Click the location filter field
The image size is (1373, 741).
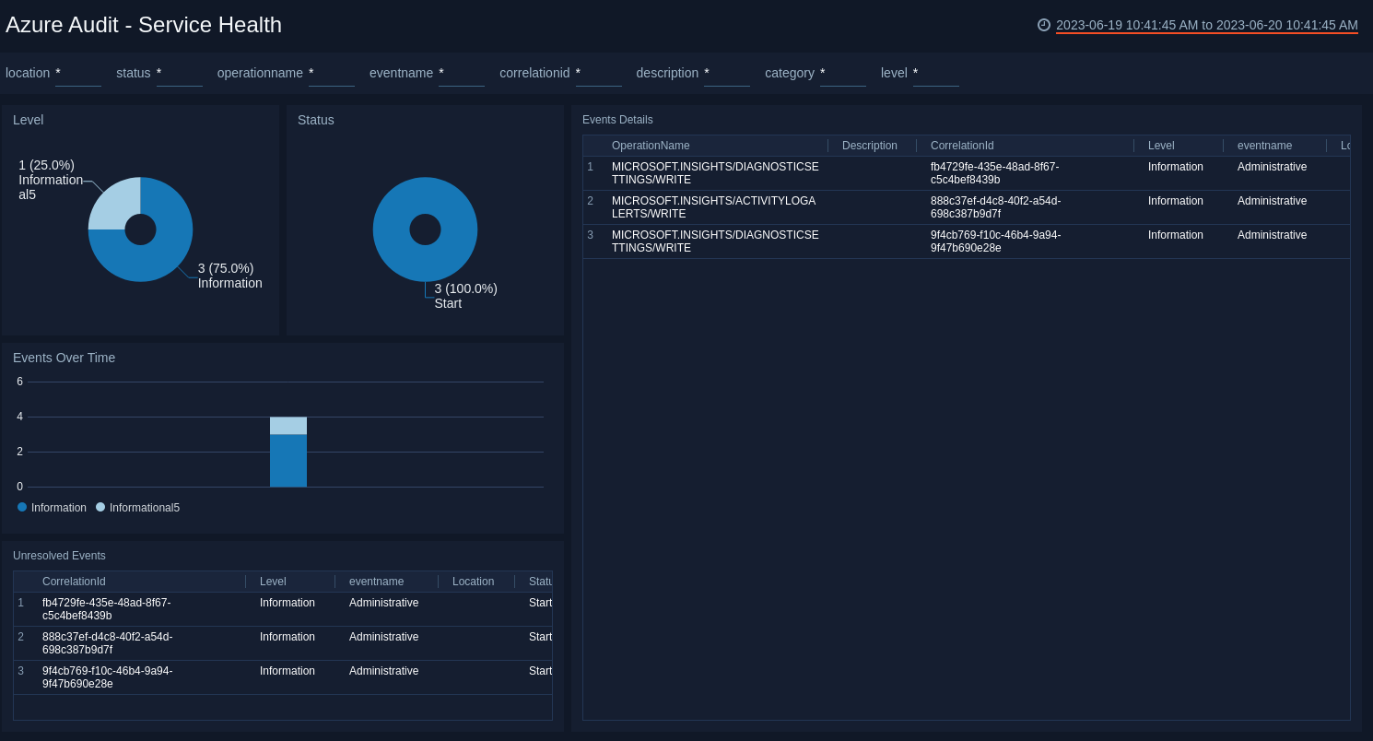78,73
